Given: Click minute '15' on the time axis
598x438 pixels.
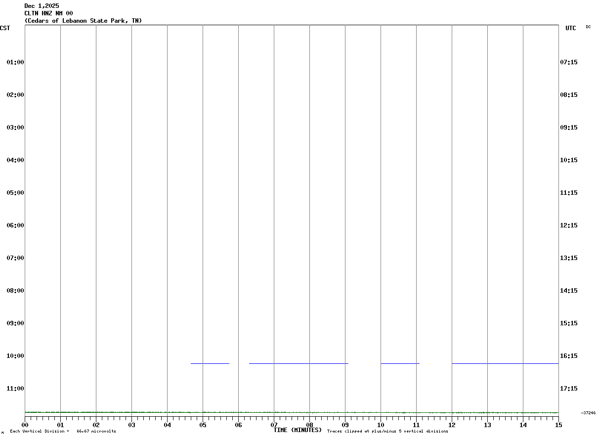Looking at the screenshot, I should (x=558, y=425).
